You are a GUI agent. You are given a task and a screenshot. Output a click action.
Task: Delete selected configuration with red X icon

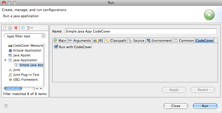(16, 28)
